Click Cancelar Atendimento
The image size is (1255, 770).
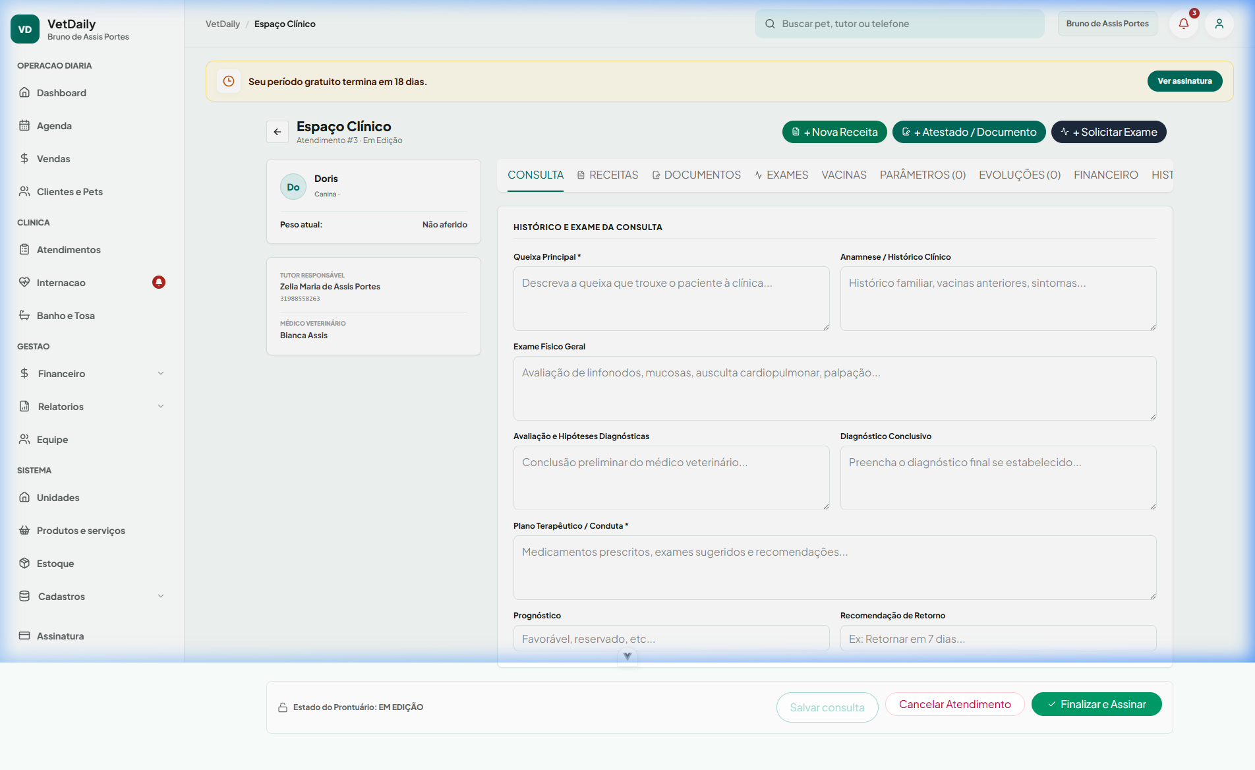coord(955,704)
